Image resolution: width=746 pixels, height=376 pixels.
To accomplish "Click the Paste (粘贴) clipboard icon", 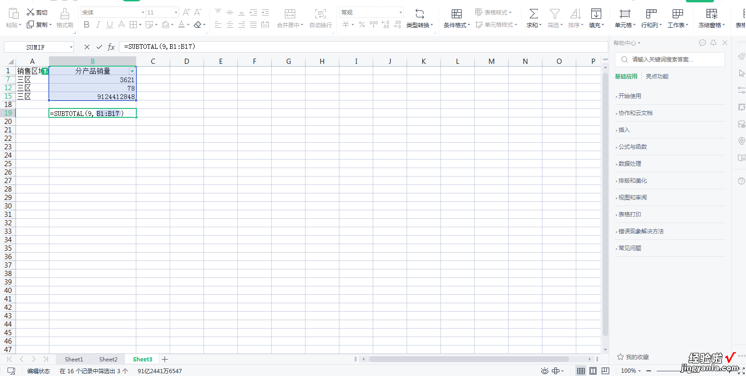I will [x=14, y=14].
